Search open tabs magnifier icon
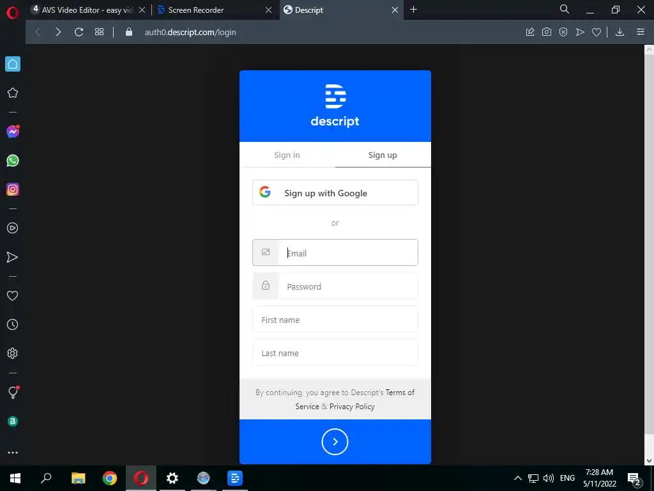Screen dimensions: 654x491 (x=565, y=9)
